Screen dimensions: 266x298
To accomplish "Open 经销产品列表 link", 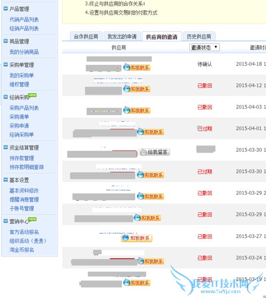I will tap(24, 28).
